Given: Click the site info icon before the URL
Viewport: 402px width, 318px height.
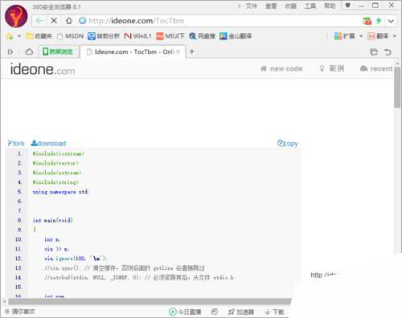Looking at the screenshot, I should point(83,21).
